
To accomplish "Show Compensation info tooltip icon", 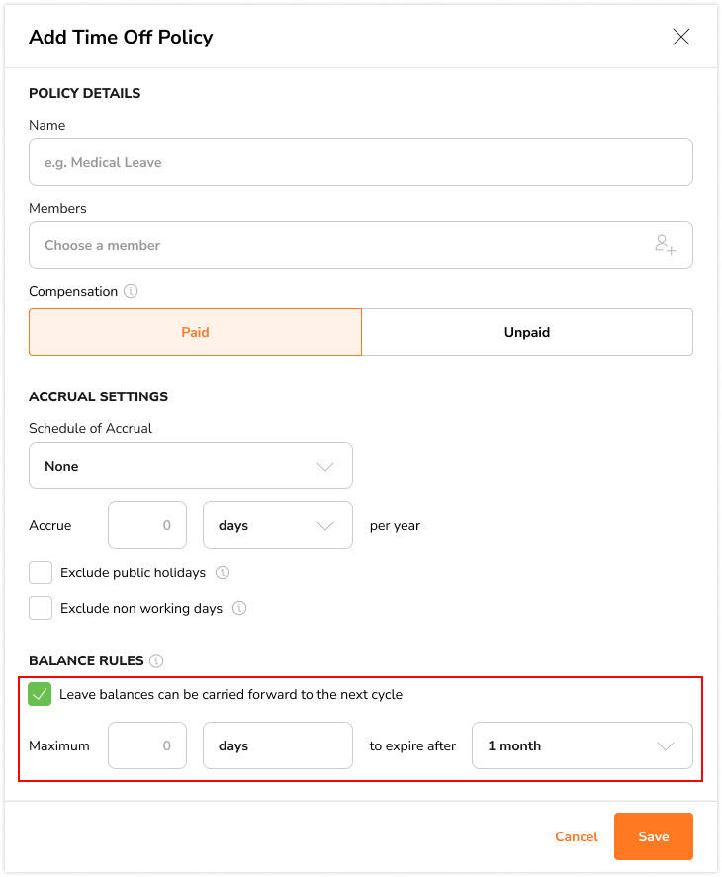I will click(131, 291).
